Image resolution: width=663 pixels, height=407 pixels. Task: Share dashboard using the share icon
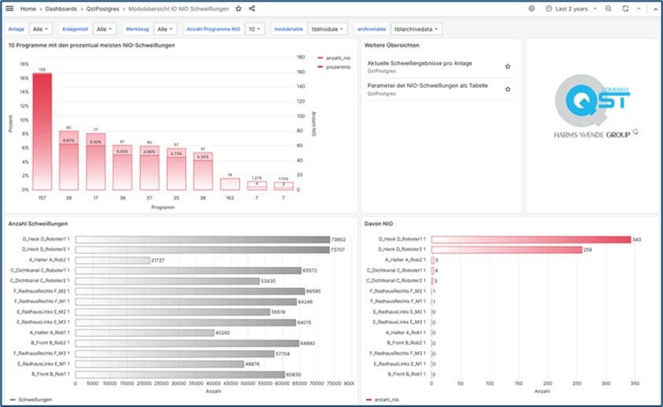pyautogui.click(x=252, y=9)
